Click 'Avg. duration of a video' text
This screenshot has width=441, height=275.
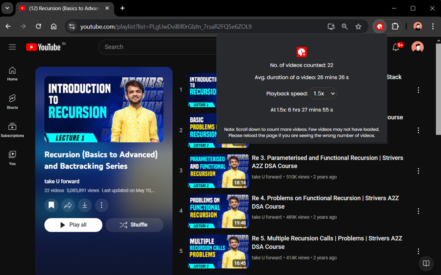point(301,77)
